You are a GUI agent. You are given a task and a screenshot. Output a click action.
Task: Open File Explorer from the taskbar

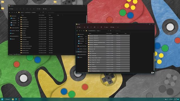(13, 99)
